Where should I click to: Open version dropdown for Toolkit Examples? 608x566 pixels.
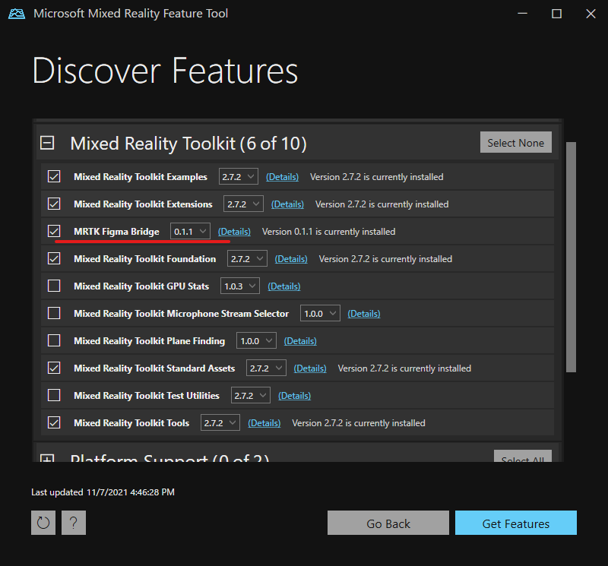click(239, 176)
